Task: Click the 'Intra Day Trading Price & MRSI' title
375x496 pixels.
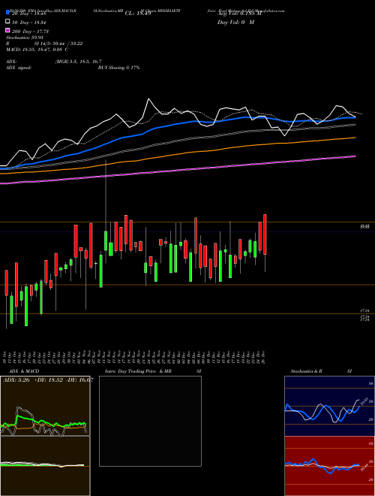Action: click(x=153, y=371)
